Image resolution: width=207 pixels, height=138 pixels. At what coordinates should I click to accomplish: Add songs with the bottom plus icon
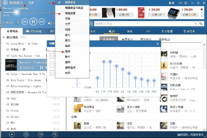[12, 135]
